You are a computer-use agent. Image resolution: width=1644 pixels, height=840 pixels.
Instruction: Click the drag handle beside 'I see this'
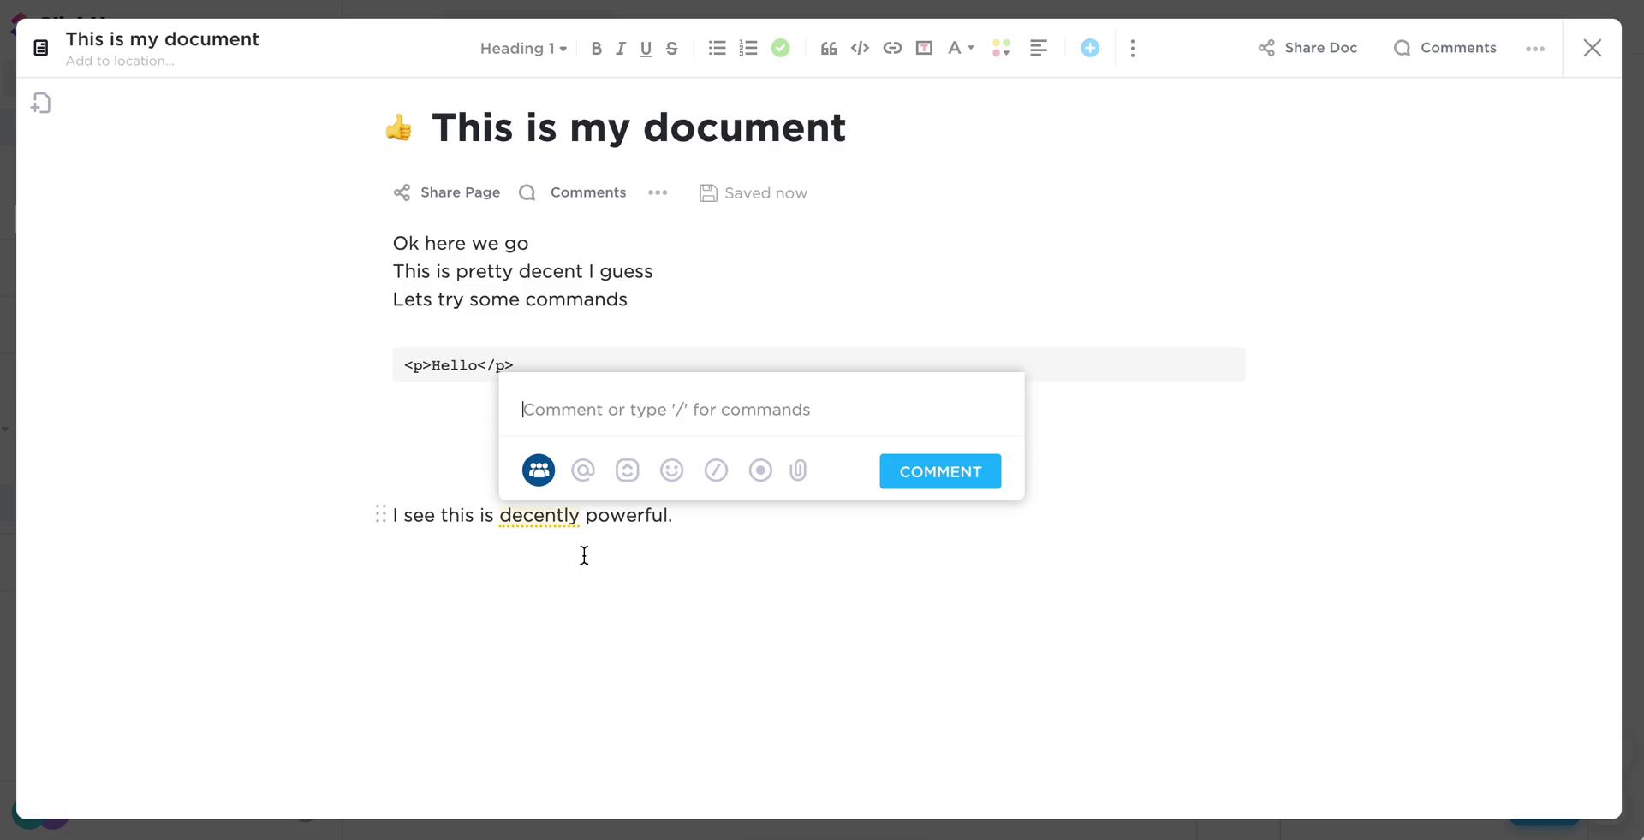click(381, 513)
